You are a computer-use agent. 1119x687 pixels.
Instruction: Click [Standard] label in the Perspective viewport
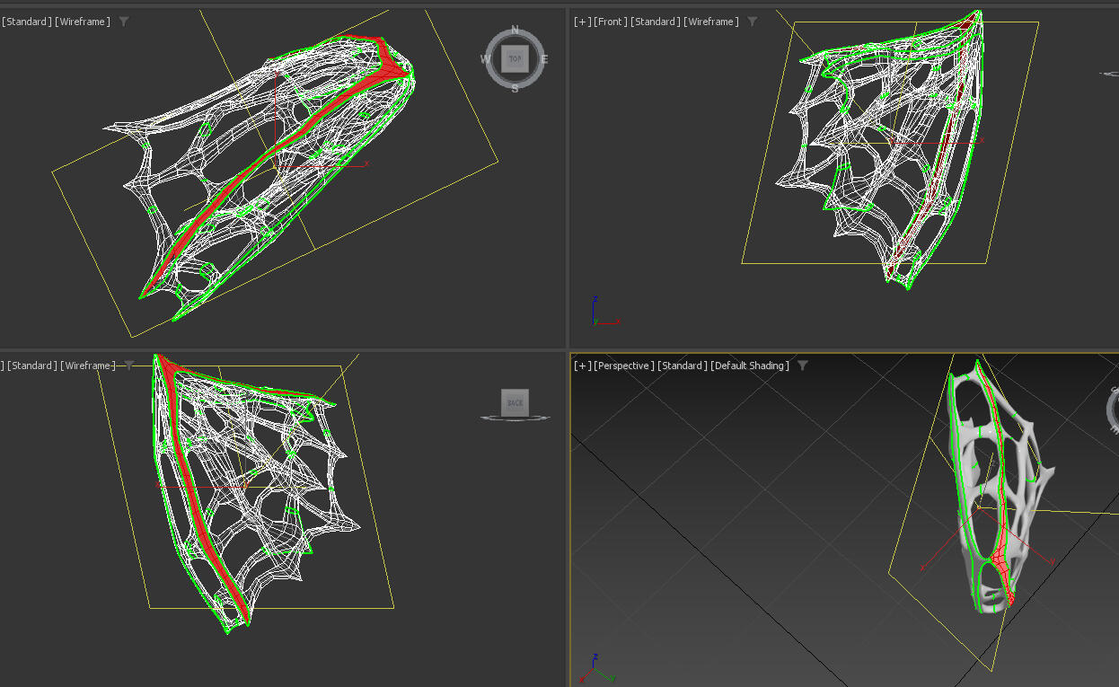[682, 366]
